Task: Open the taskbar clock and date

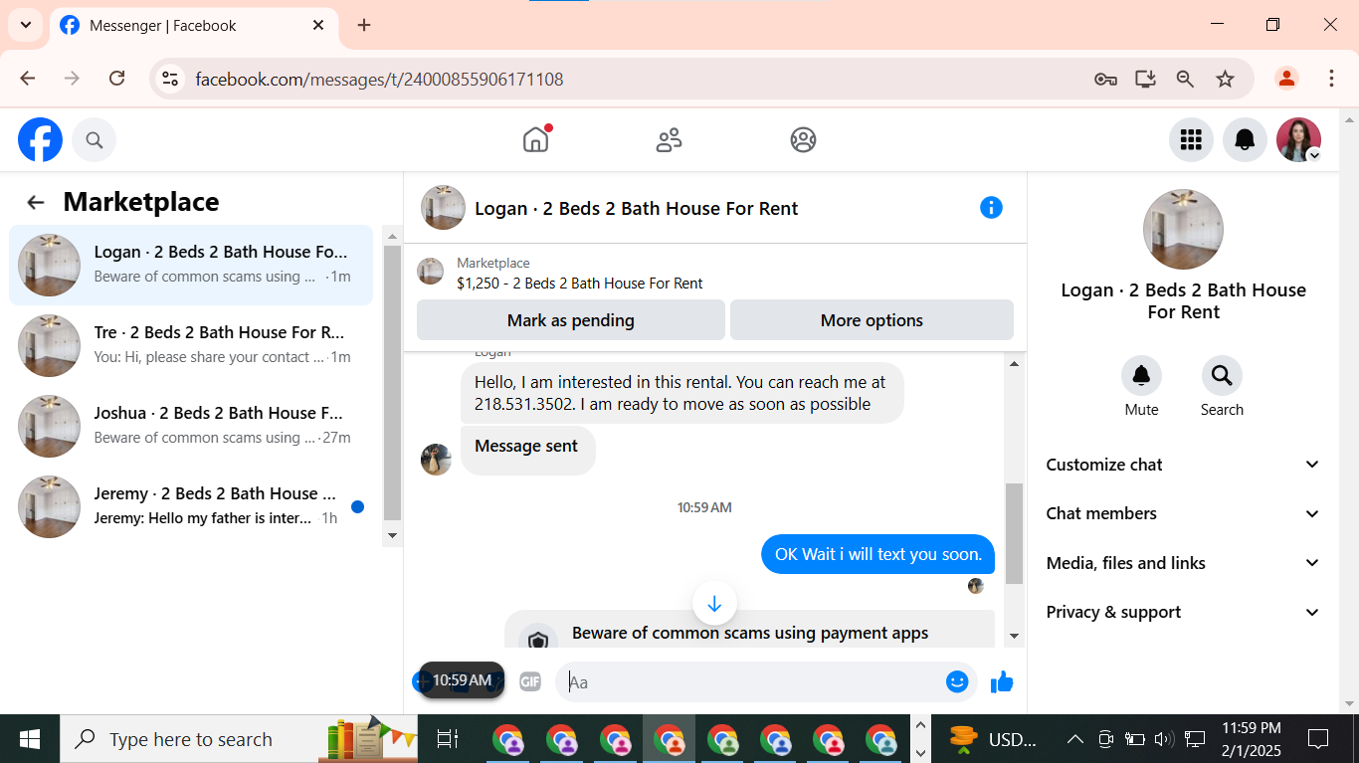Action: tap(1251, 739)
